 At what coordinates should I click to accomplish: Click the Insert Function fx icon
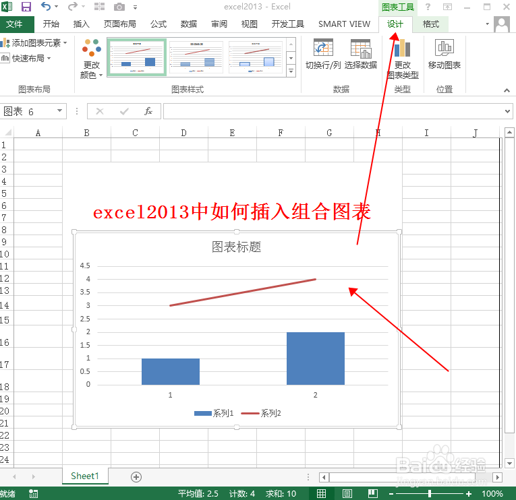coord(148,111)
